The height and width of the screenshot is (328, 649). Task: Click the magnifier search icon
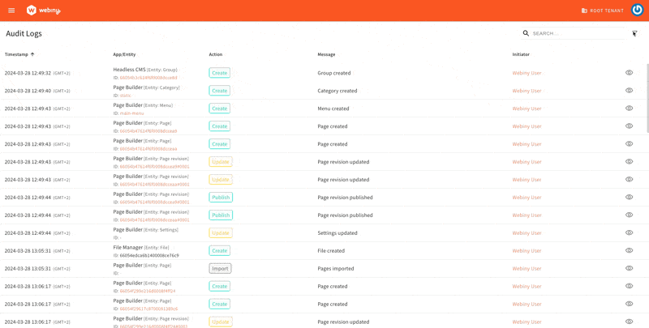[526, 33]
